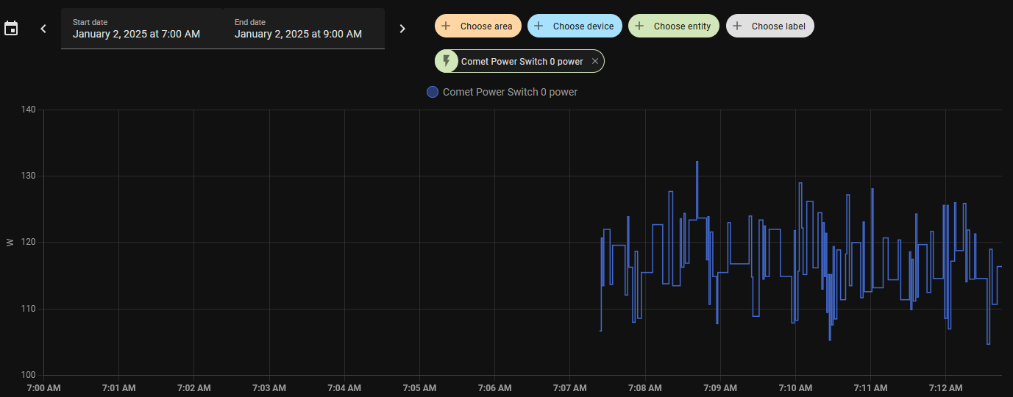The width and height of the screenshot is (1013, 397).
Task: Click the blue legend circle for Comet Power Switch
Action: [x=433, y=93]
